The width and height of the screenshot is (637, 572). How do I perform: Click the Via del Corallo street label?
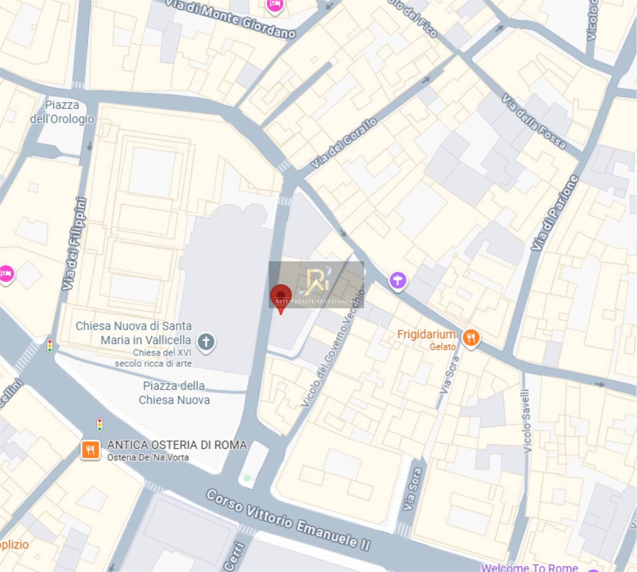[344, 143]
